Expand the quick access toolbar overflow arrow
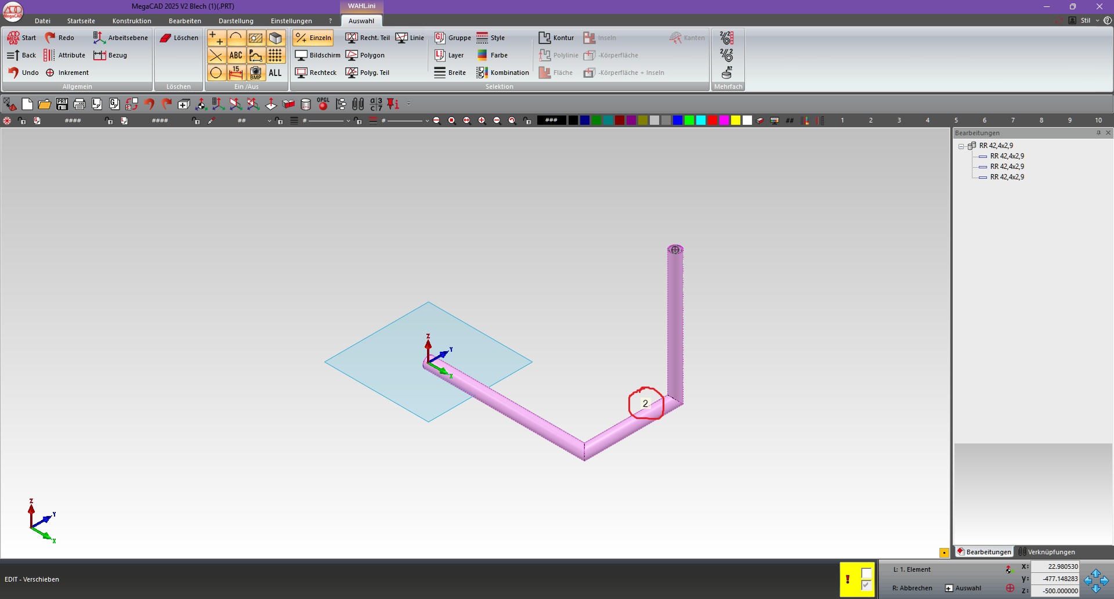The image size is (1114, 599). coord(409,104)
